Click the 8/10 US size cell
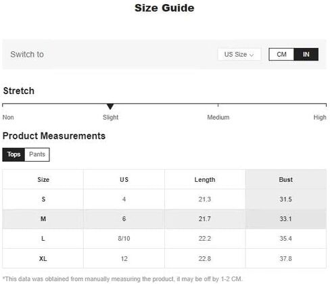This screenshot has width=330, height=284. 124,239
